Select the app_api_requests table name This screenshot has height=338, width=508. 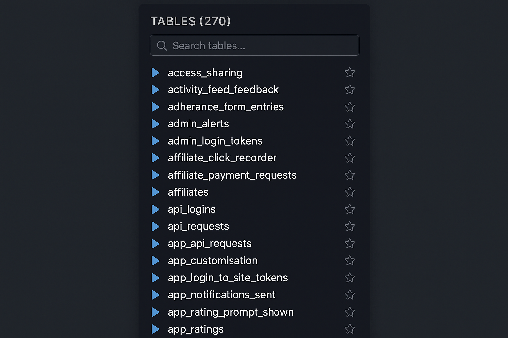209,243
